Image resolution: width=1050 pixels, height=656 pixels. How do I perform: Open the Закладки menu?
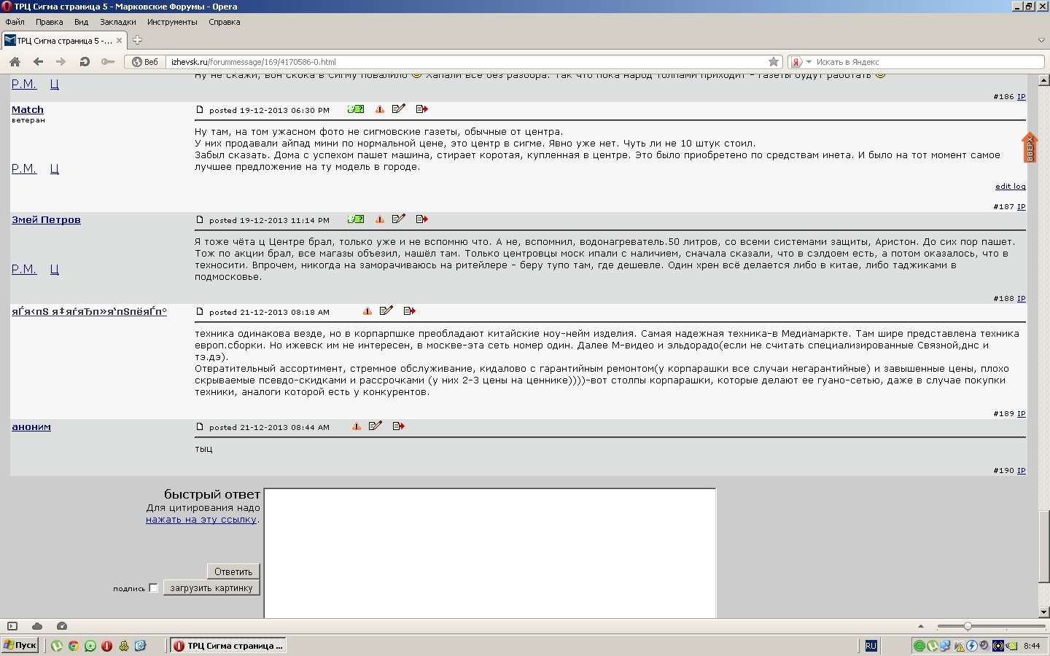coord(117,22)
